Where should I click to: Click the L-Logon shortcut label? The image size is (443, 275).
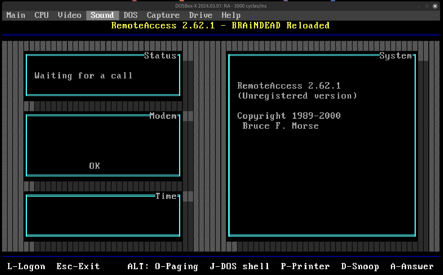(26, 266)
